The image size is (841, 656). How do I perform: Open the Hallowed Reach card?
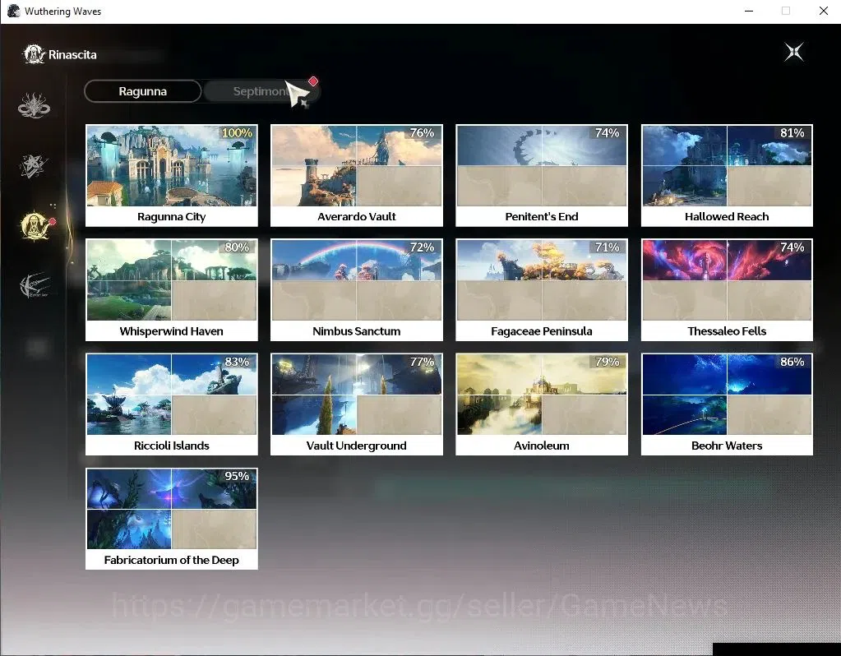(727, 175)
